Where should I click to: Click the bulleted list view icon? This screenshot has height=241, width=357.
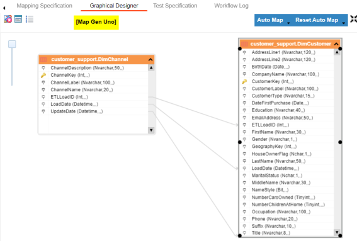coord(30,19)
